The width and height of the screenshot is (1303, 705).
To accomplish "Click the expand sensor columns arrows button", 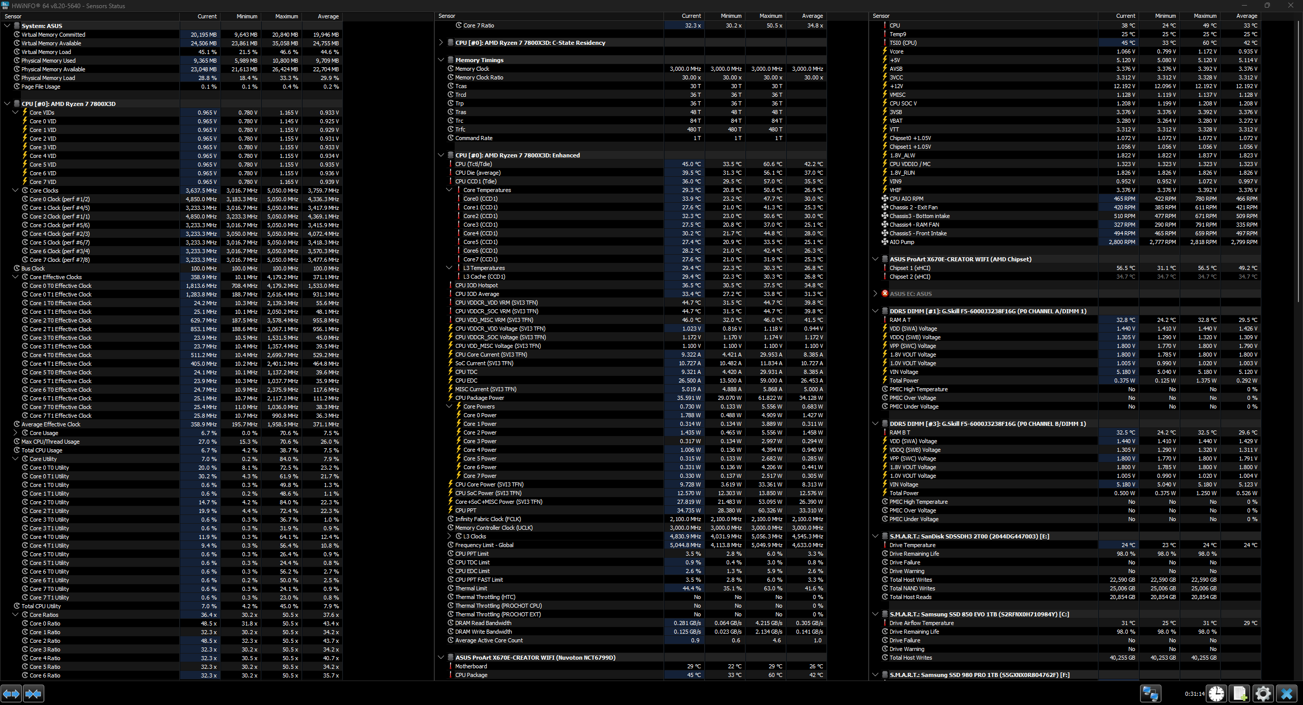I will pyautogui.click(x=11, y=693).
